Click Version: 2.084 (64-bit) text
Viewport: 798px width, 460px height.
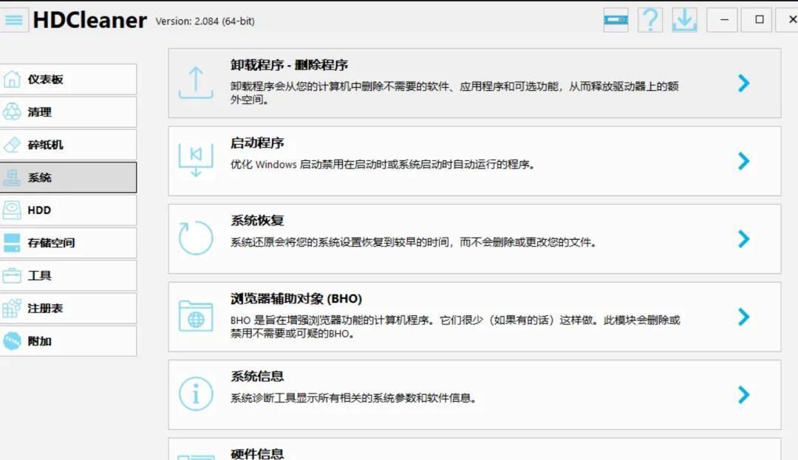tap(205, 21)
